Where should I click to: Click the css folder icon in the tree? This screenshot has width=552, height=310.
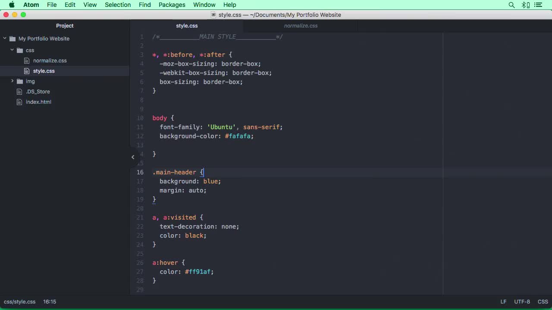click(x=19, y=50)
